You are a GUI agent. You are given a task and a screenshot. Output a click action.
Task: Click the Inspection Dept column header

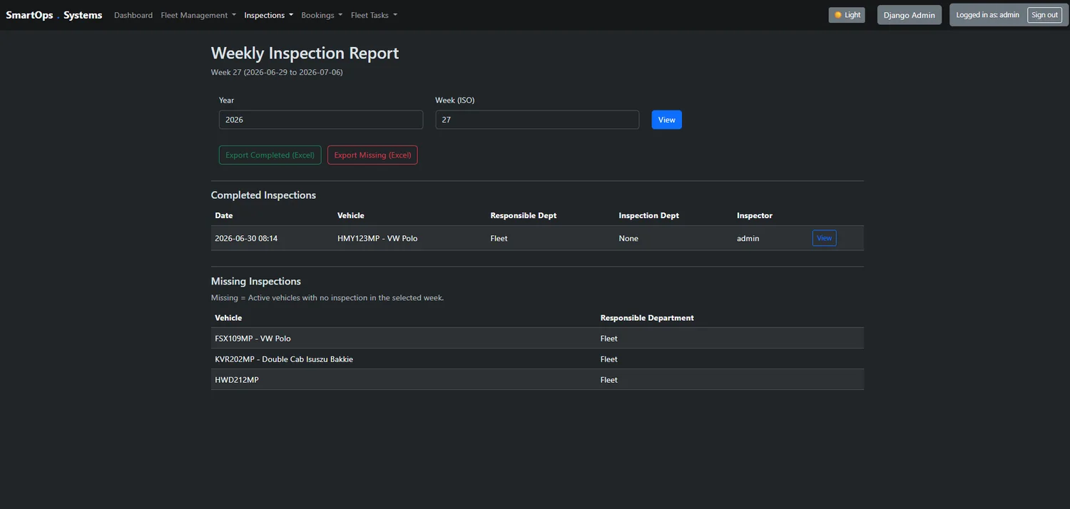(649, 215)
